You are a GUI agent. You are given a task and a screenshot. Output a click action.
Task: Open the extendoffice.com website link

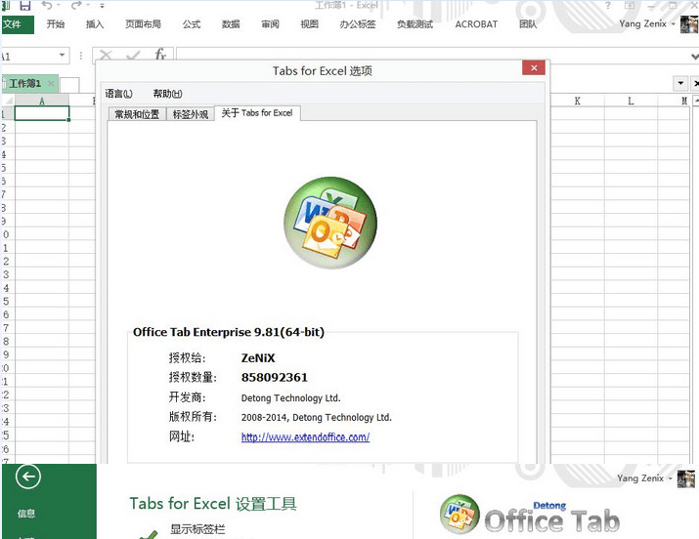point(305,437)
